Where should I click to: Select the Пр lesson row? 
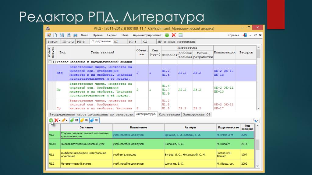pos(152,90)
